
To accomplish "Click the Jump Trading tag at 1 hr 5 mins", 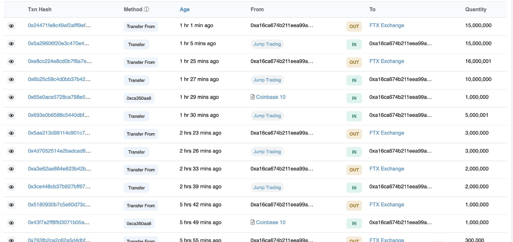I will (267, 44).
